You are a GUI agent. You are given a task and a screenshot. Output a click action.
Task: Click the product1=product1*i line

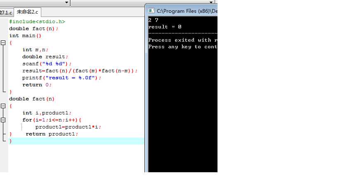68,127
